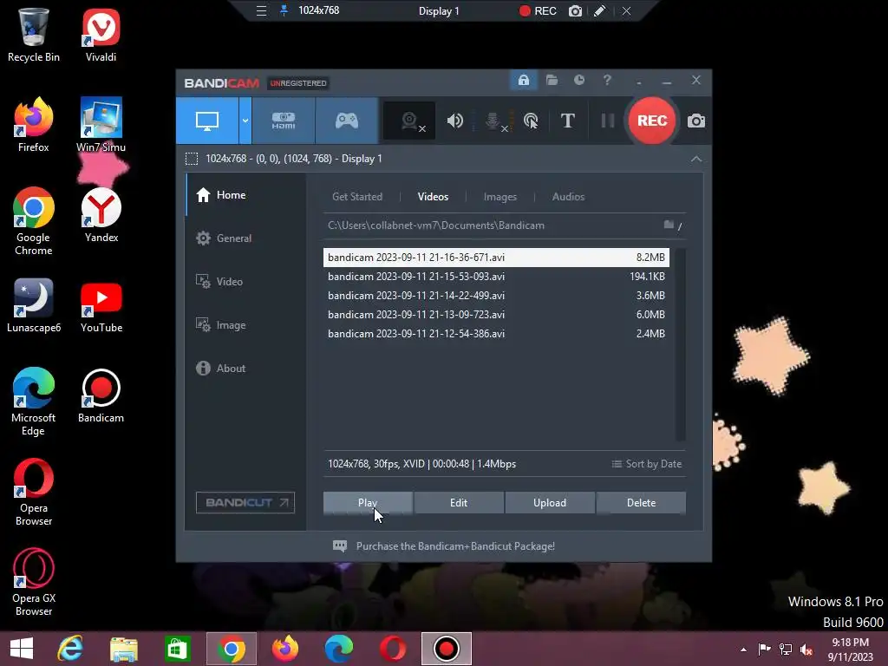
Task: Click the Edit button
Action: click(459, 503)
